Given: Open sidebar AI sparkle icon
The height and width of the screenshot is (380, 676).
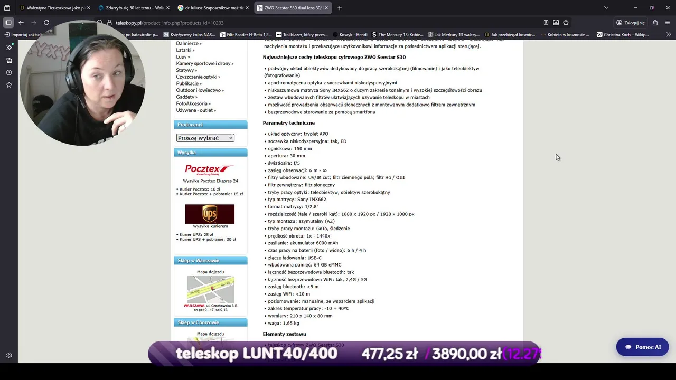Looking at the screenshot, I should (9, 47).
